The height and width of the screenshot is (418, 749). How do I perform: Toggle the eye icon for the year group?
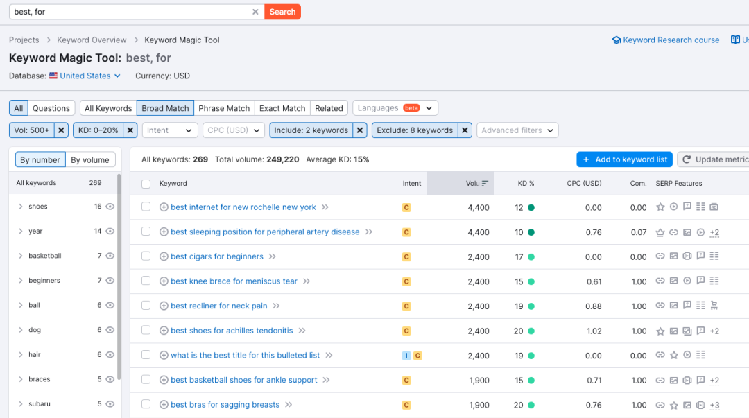pos(110,232)
